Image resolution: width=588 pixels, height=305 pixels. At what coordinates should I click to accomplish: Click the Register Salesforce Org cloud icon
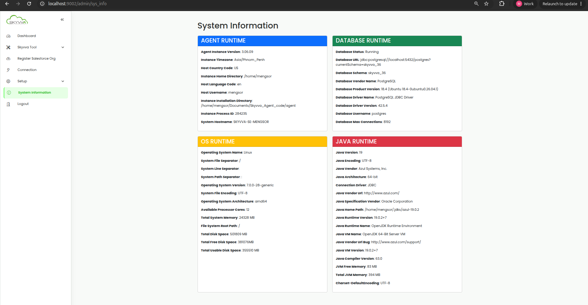coord(8,59)
